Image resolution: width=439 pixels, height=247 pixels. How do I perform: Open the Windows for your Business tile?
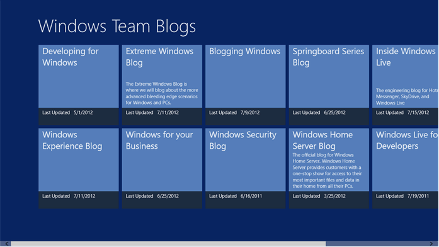pos(162,168)
